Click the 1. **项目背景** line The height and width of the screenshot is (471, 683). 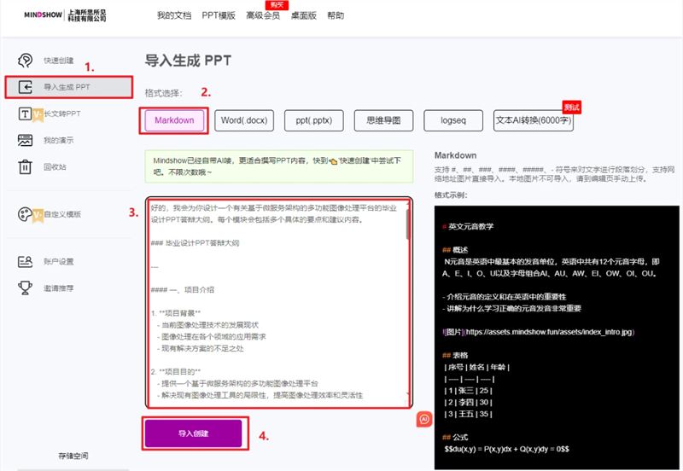tap(176, 313)
